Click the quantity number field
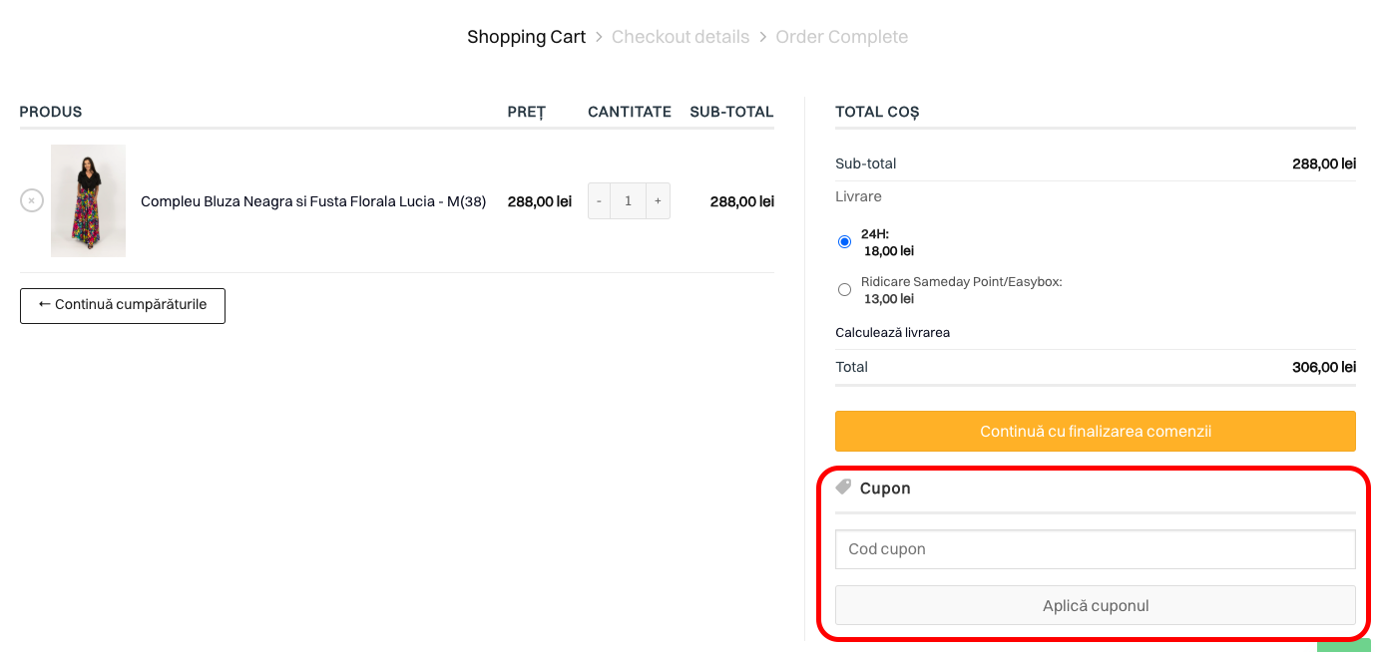The width and height of the screenshot is (1375, 652). click(x=628, y=200)
